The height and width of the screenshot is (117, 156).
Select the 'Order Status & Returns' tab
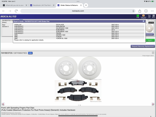(69, 5)
